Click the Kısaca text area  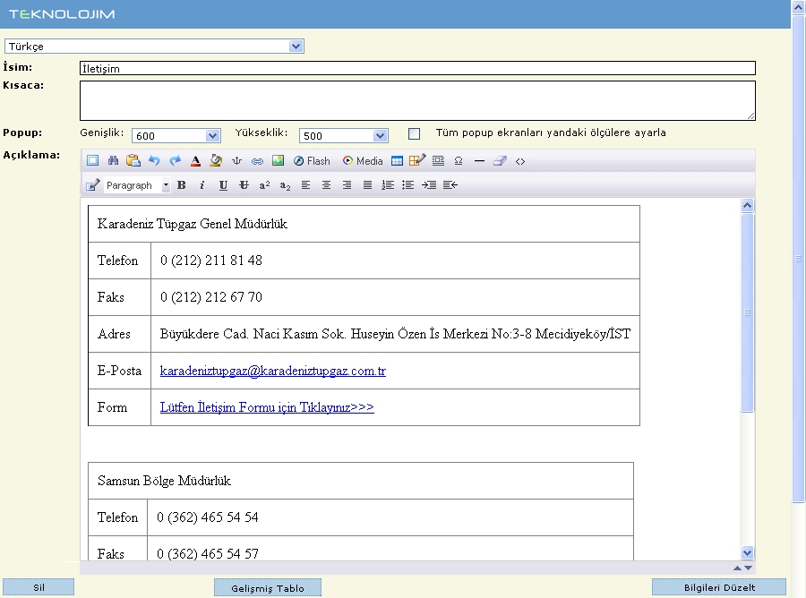pyautogui.click(x=417, y=100)
